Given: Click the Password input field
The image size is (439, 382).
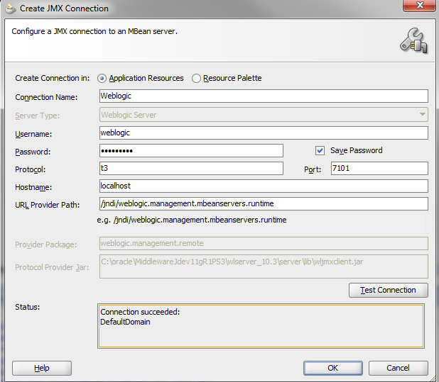Looking at the screenshot, I should [x=191, y=151].
